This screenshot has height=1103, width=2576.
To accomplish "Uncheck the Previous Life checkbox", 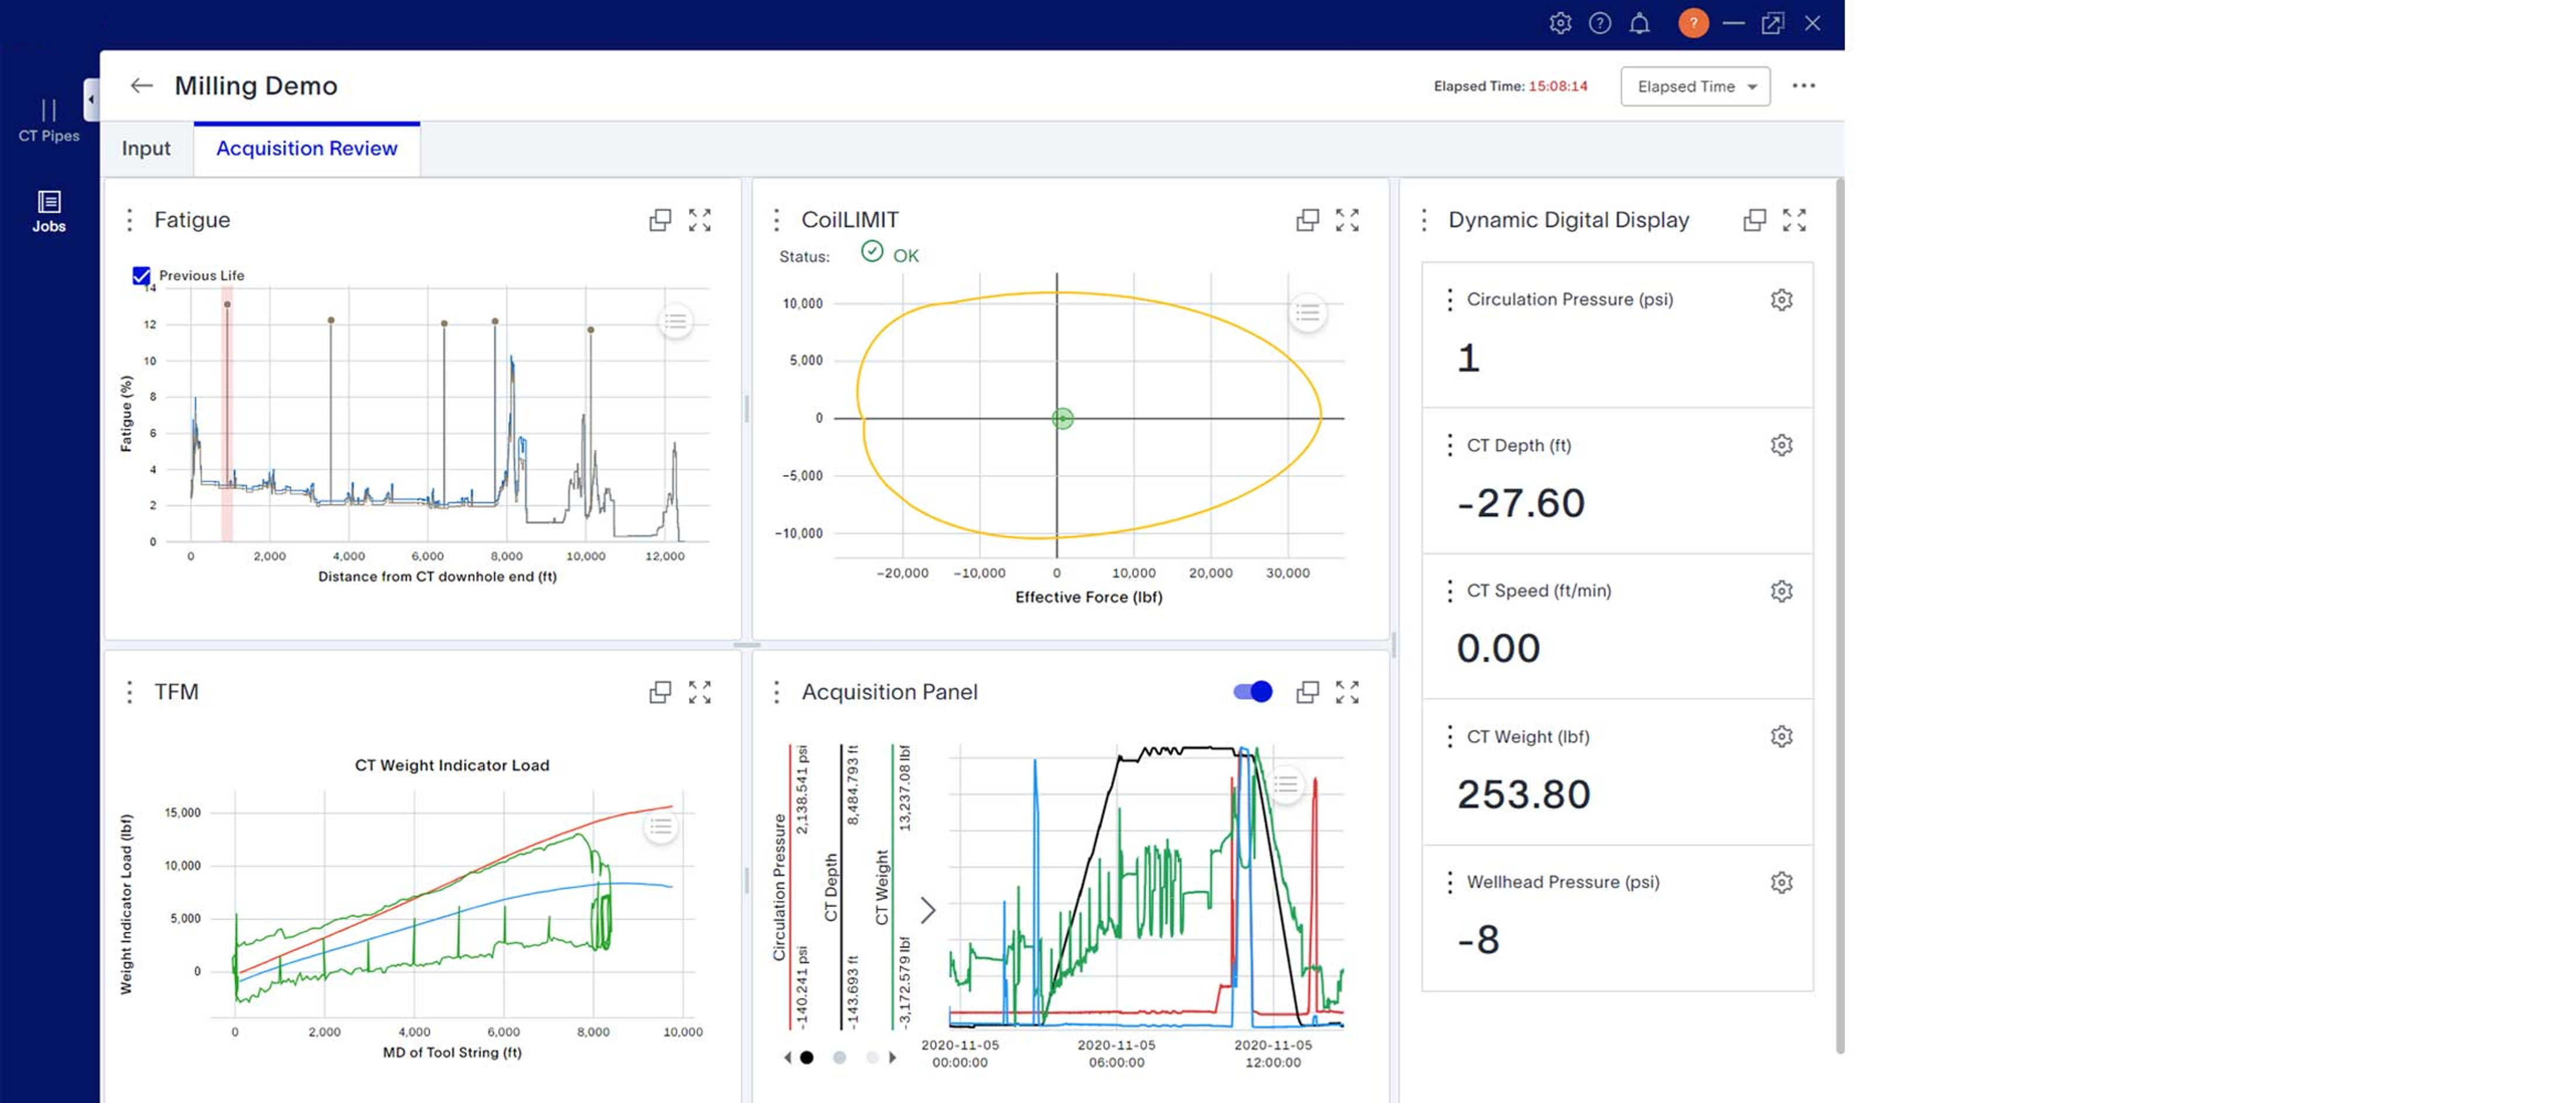I will pos(141,275).
